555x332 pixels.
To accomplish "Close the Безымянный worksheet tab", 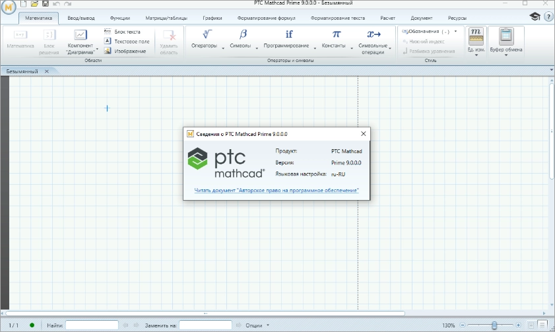I will coord(46,71).
